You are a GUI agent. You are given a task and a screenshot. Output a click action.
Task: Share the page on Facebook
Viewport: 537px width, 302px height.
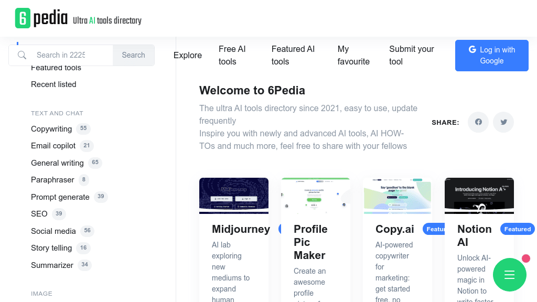tap(478, 122)
